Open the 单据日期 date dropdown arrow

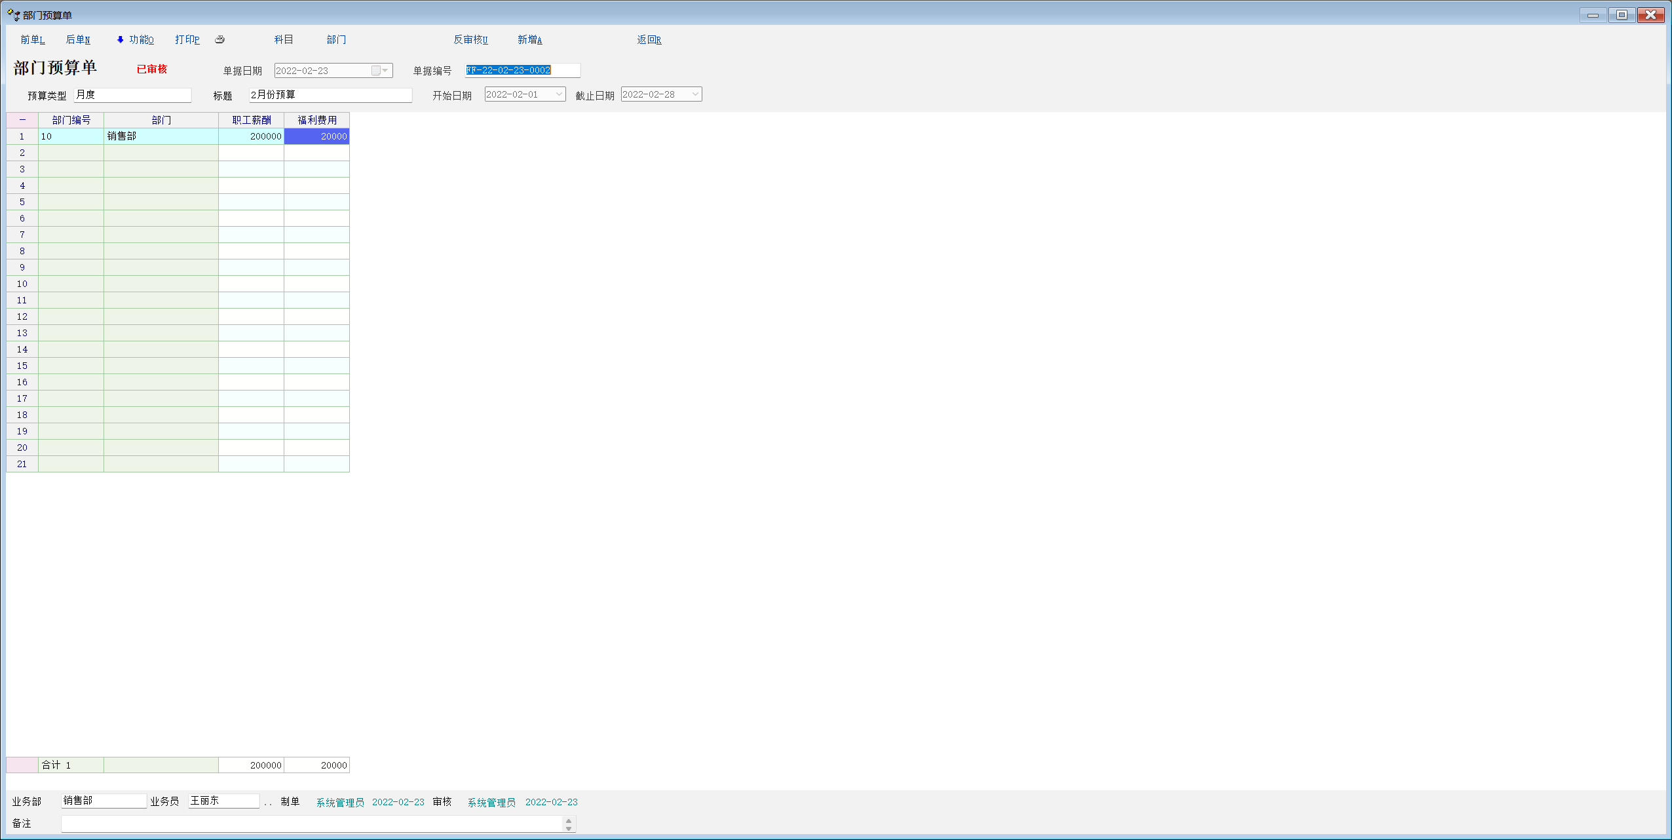(x=386, y=70)
